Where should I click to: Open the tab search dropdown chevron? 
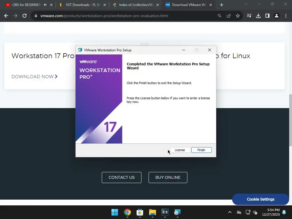(246, 4)
